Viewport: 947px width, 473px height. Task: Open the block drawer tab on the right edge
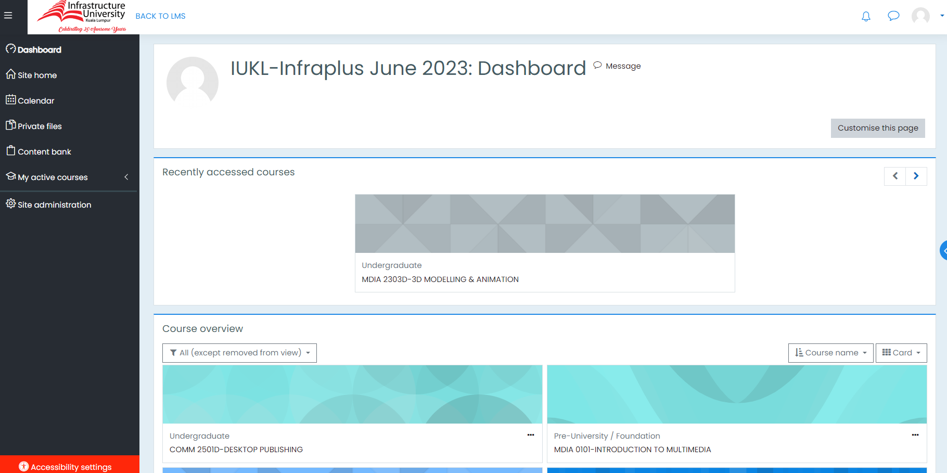(x=943, y=251)
